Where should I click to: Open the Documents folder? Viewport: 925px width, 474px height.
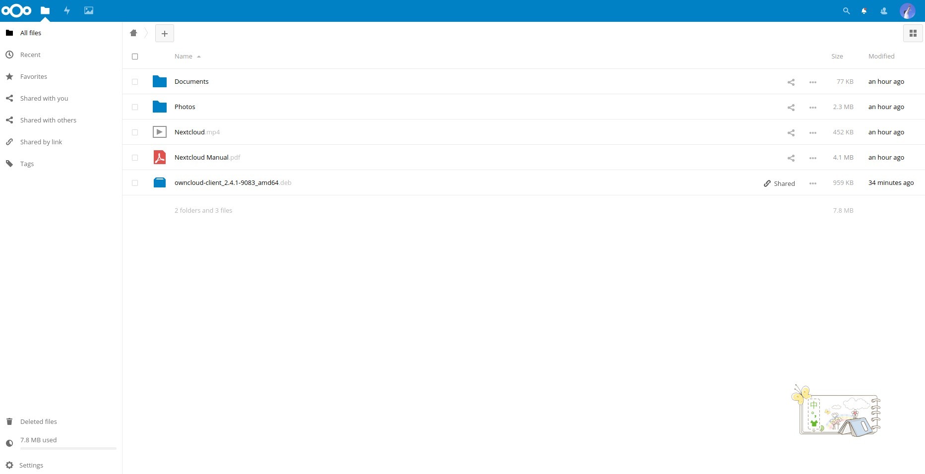(191, 82)
